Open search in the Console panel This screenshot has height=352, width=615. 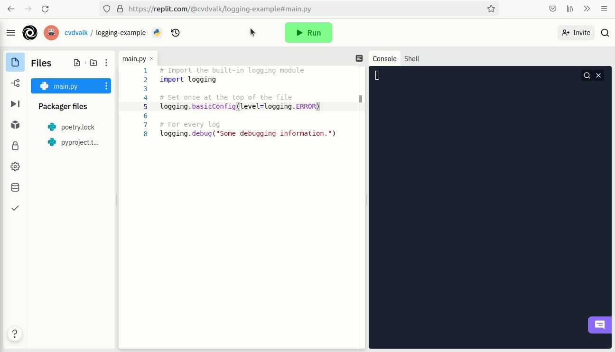tap(587, 75)
